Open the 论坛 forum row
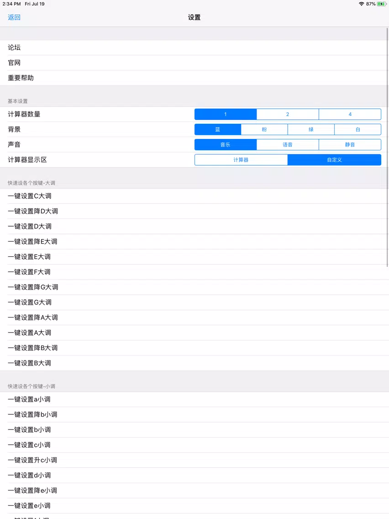This screenshot has width=389, height=519. coord(194,48)
